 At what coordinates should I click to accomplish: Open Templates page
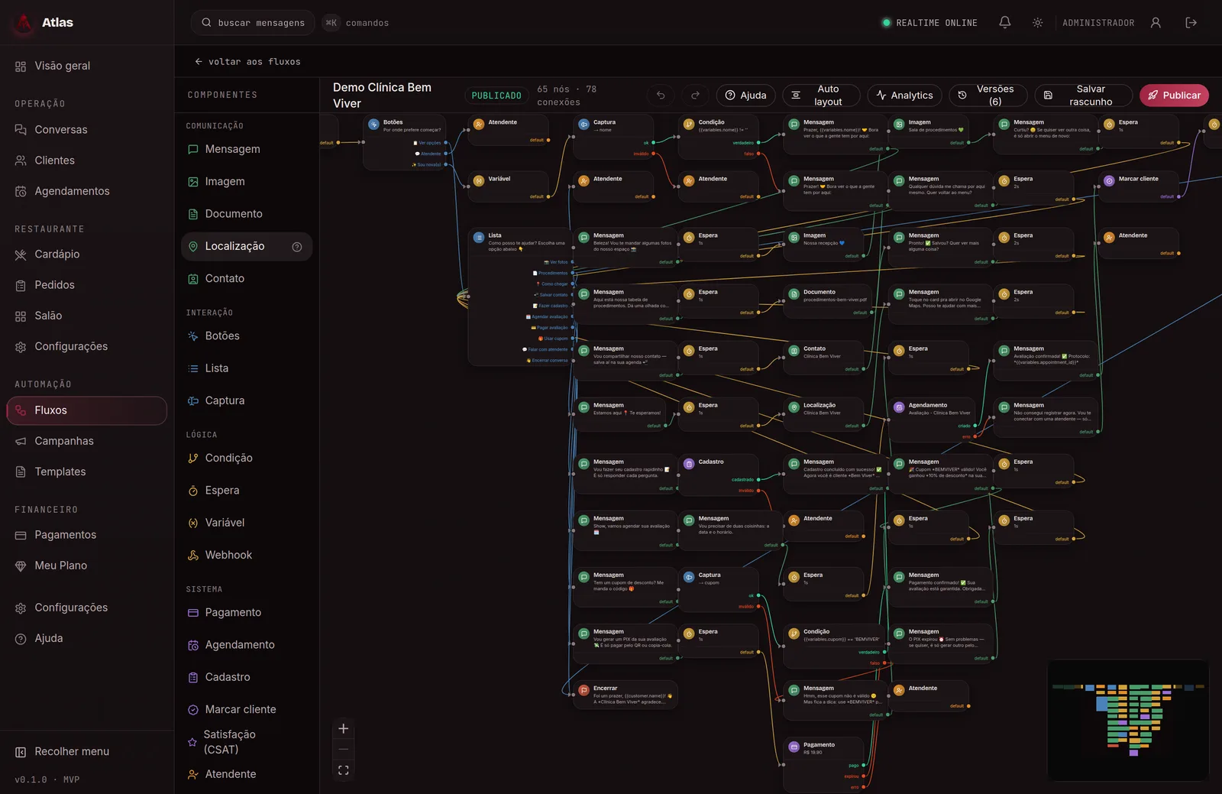(x=86, y=472)
